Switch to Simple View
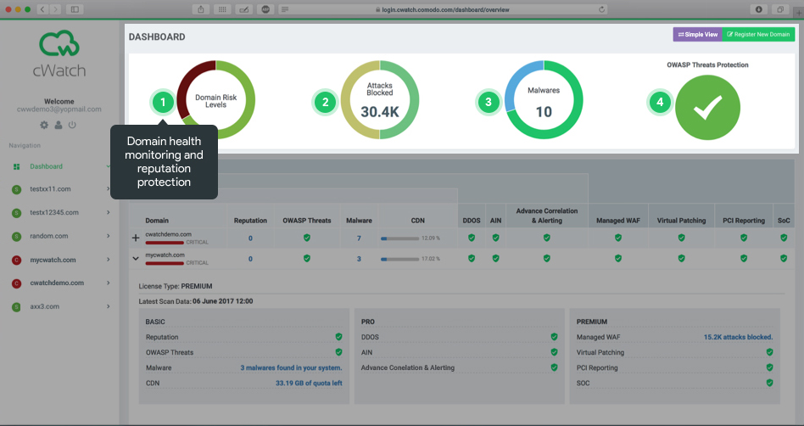Image resolution: width=804 pixels, height=426 pixels. 698,35
